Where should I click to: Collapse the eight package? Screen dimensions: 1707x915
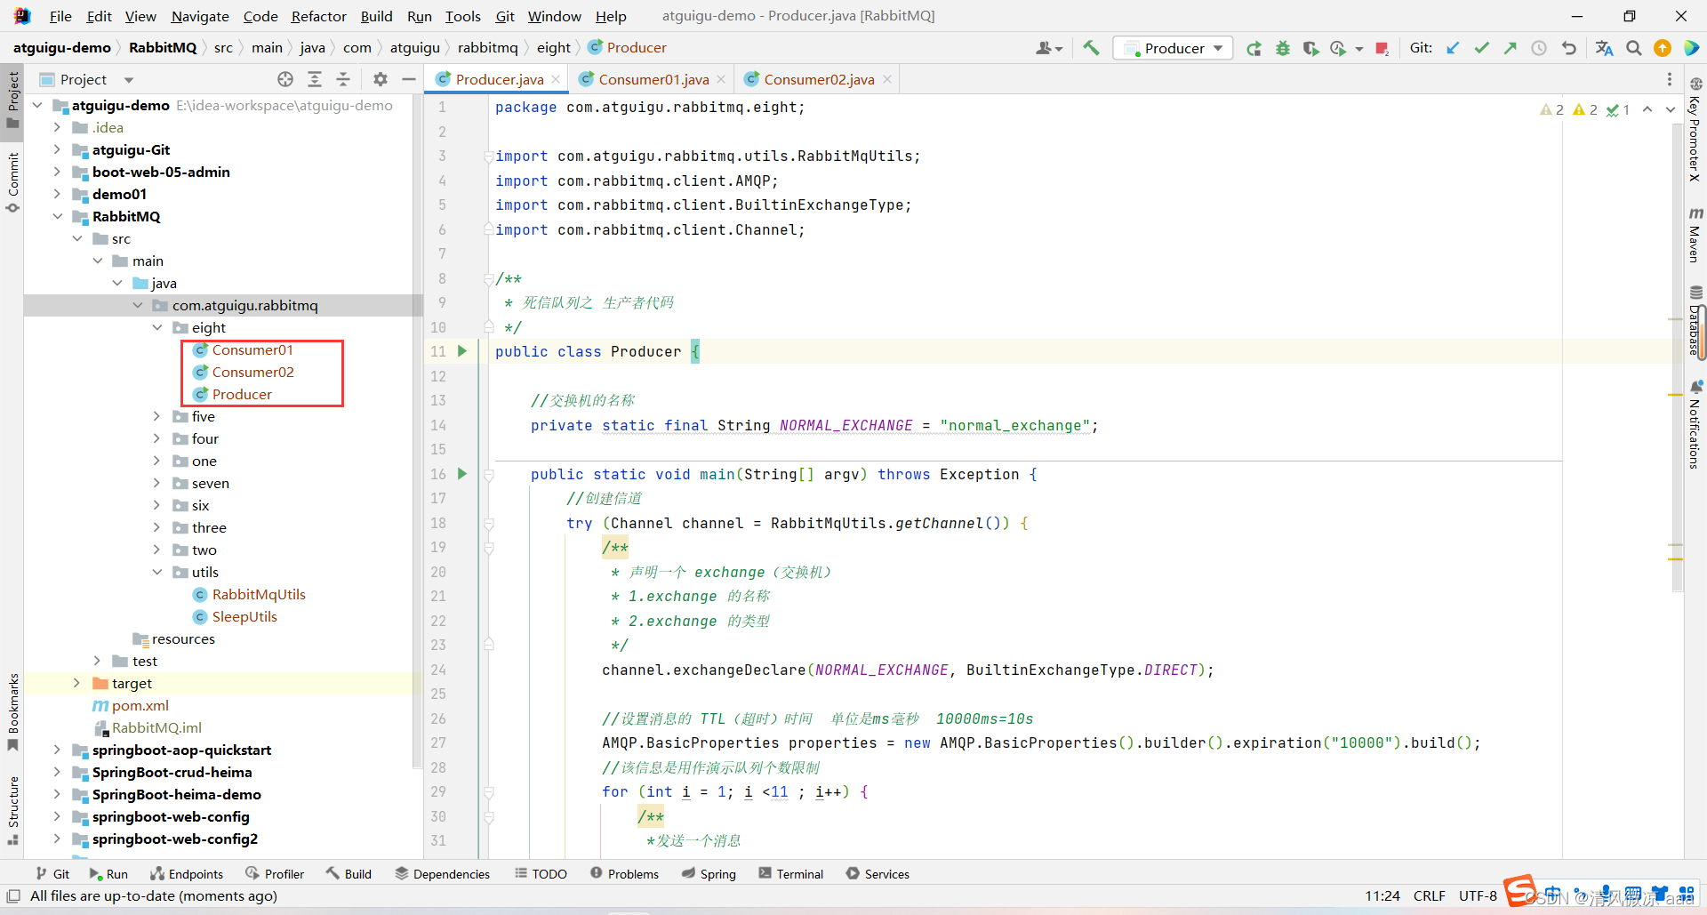pyautogui.click(x=156, y=327)
